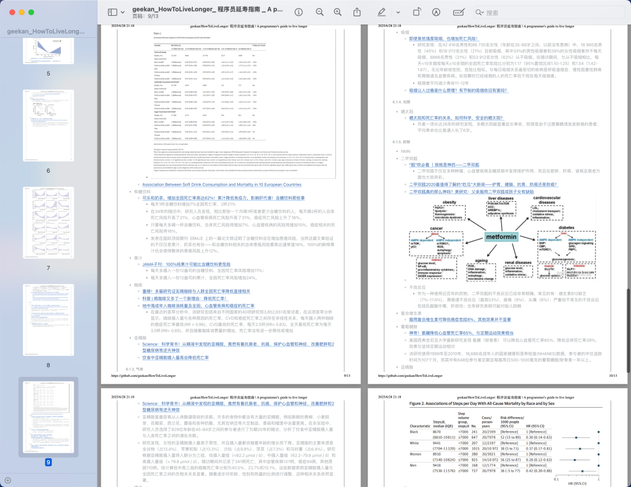Open the highlight color dropdown arrow
The image size is (631, 487).
[398, 12]
